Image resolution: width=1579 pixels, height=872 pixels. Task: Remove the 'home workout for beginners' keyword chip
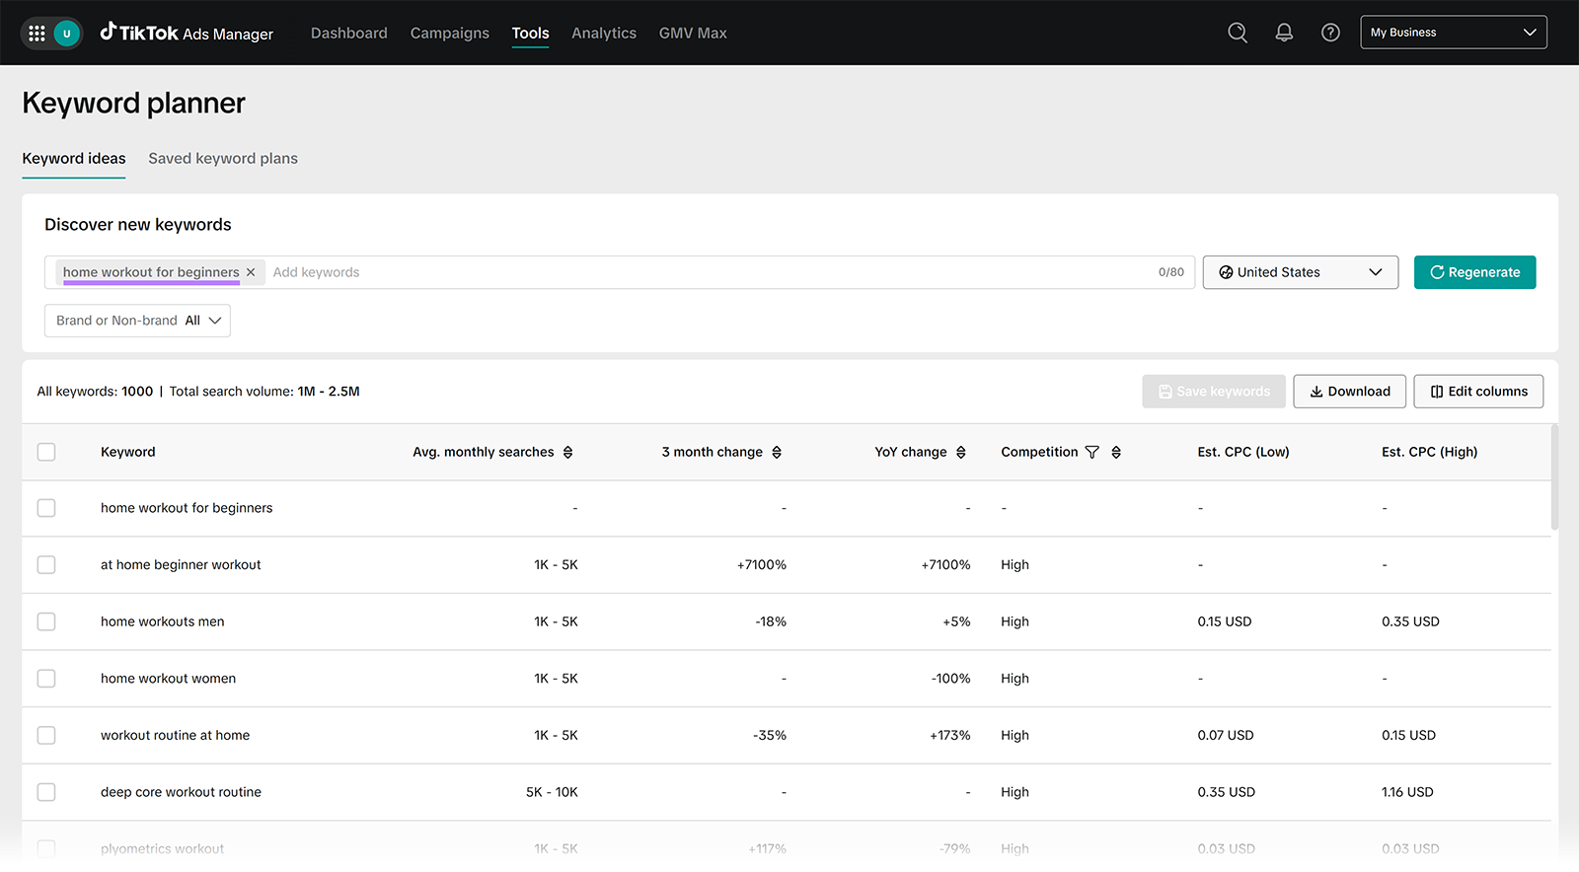(251, 272)
